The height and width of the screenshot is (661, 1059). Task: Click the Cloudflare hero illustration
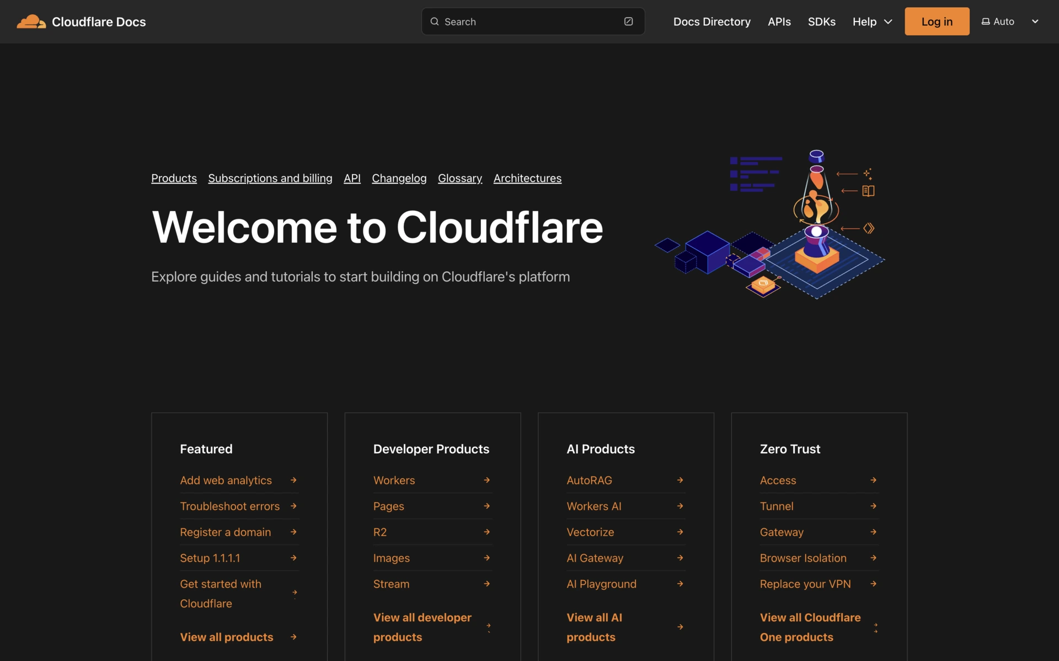pyautogui.click(x=770, y=224)
